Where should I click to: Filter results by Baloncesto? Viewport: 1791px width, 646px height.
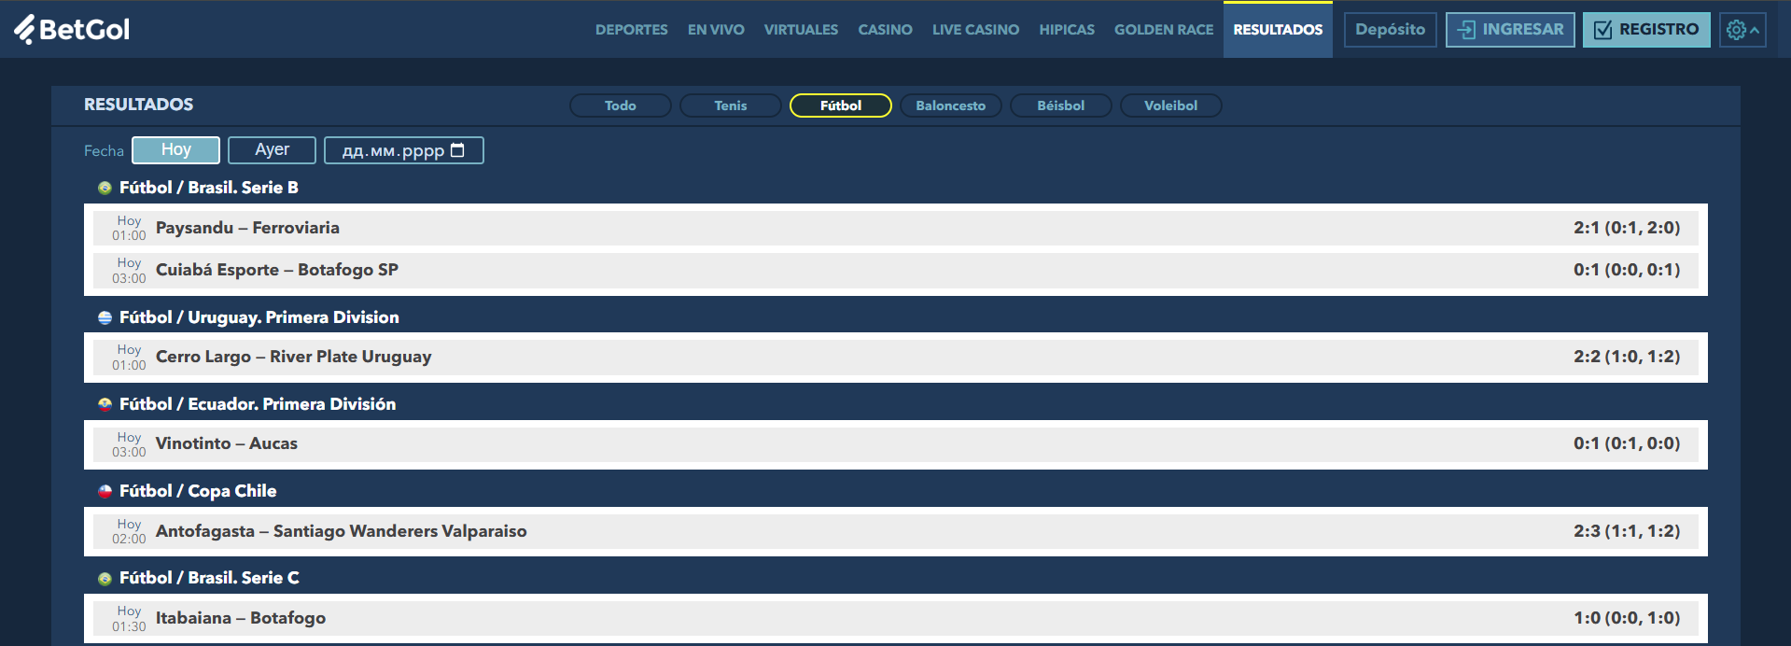coord(951,105)
